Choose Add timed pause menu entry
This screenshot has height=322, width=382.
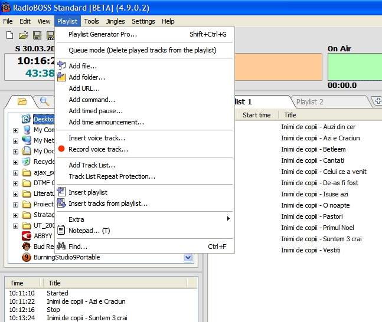145,111
